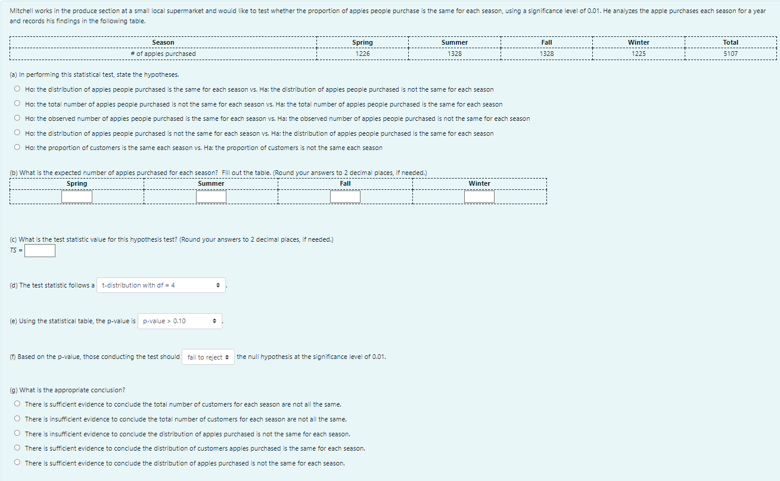Screen dimensions: 780x481
Task: Choose conclusion 'sufficient evidence total customers not same'
Action: (18, 404)
